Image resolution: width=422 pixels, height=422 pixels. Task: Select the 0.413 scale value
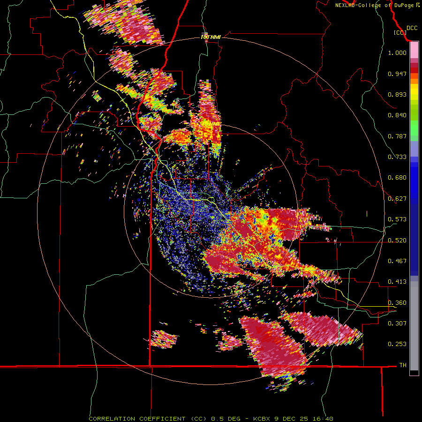tap(397, 282)
